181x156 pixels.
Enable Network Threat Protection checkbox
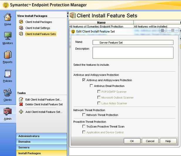click(x=84, y=115)
